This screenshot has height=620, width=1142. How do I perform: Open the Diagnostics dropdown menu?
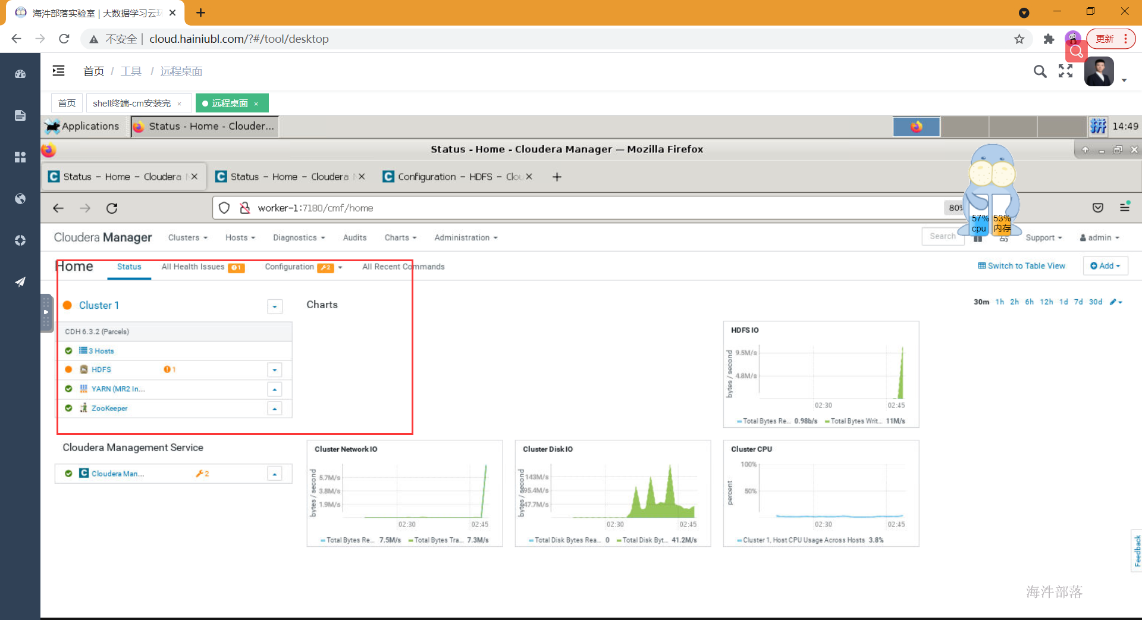(299, 237)
